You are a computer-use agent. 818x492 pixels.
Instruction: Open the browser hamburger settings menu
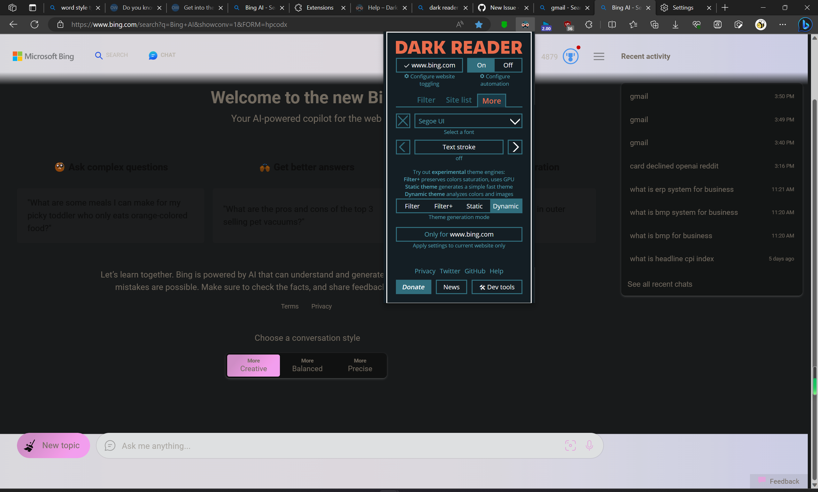[x=599, y=56]
